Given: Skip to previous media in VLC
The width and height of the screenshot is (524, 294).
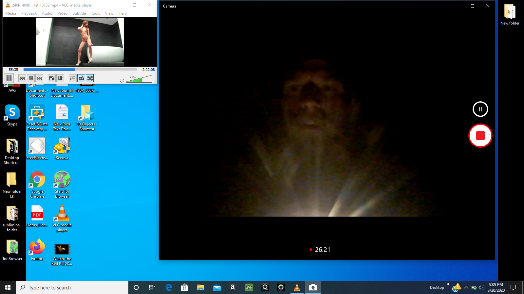Looking at the screenshot, I should (22, 78).
